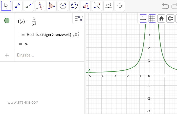The width and height of the screenshot is (177, 114).
Task: Choose the Line through two points tool
Action: pos(29,6)
